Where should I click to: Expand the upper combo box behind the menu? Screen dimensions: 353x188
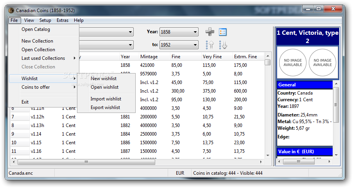tap(130, 32)
